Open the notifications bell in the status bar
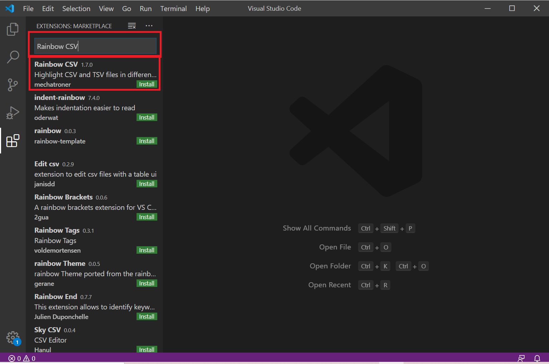This screenshot has height=364, width=549. (538, 358)
